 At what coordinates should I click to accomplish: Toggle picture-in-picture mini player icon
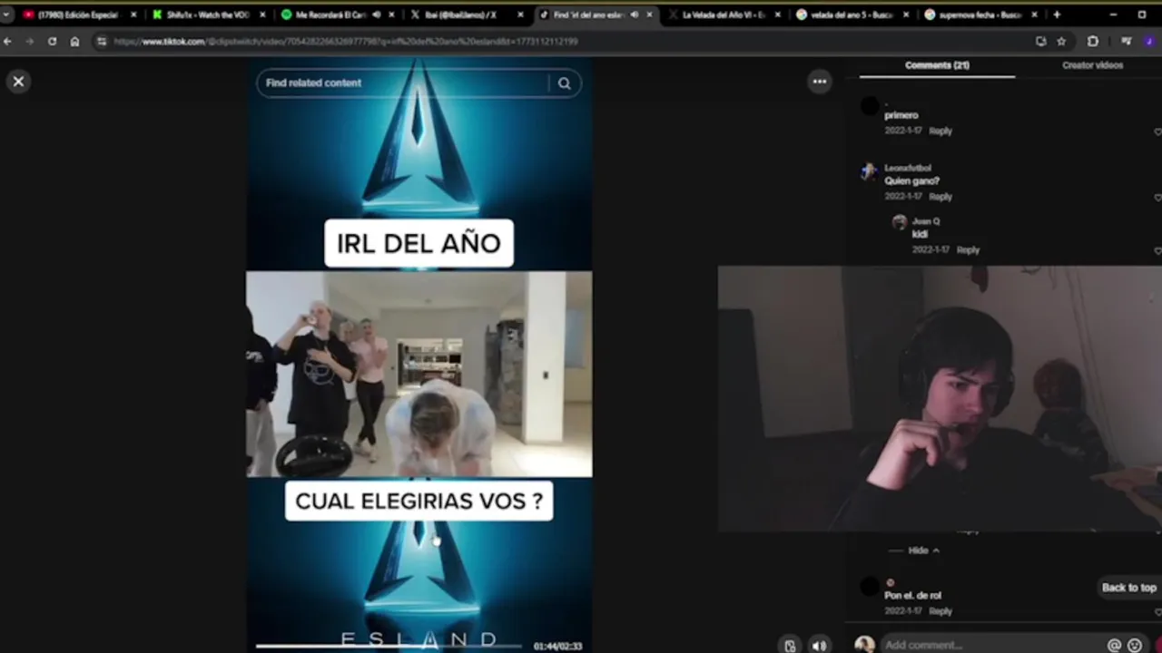coord(791,645)
